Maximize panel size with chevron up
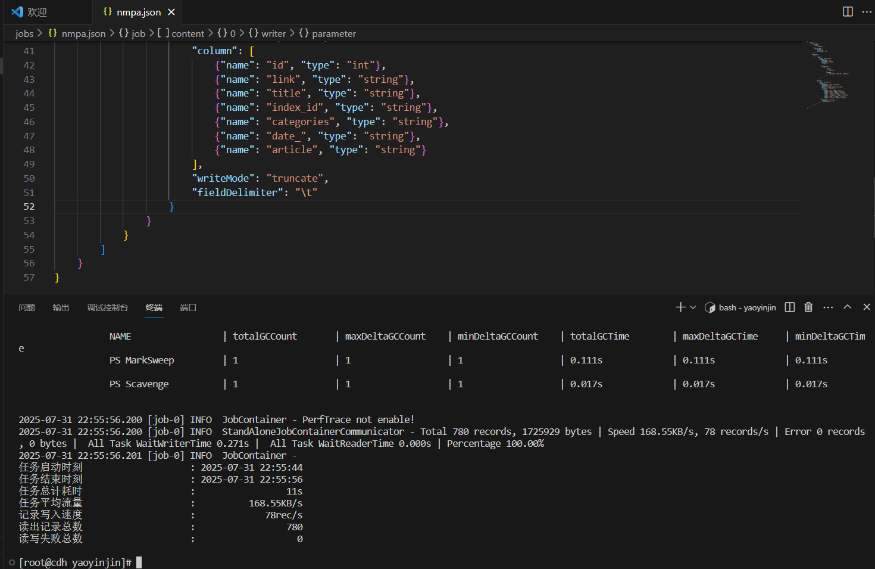The width and height of the screenshot is (875, 569). pyautogui.click(x=848, y=307)
